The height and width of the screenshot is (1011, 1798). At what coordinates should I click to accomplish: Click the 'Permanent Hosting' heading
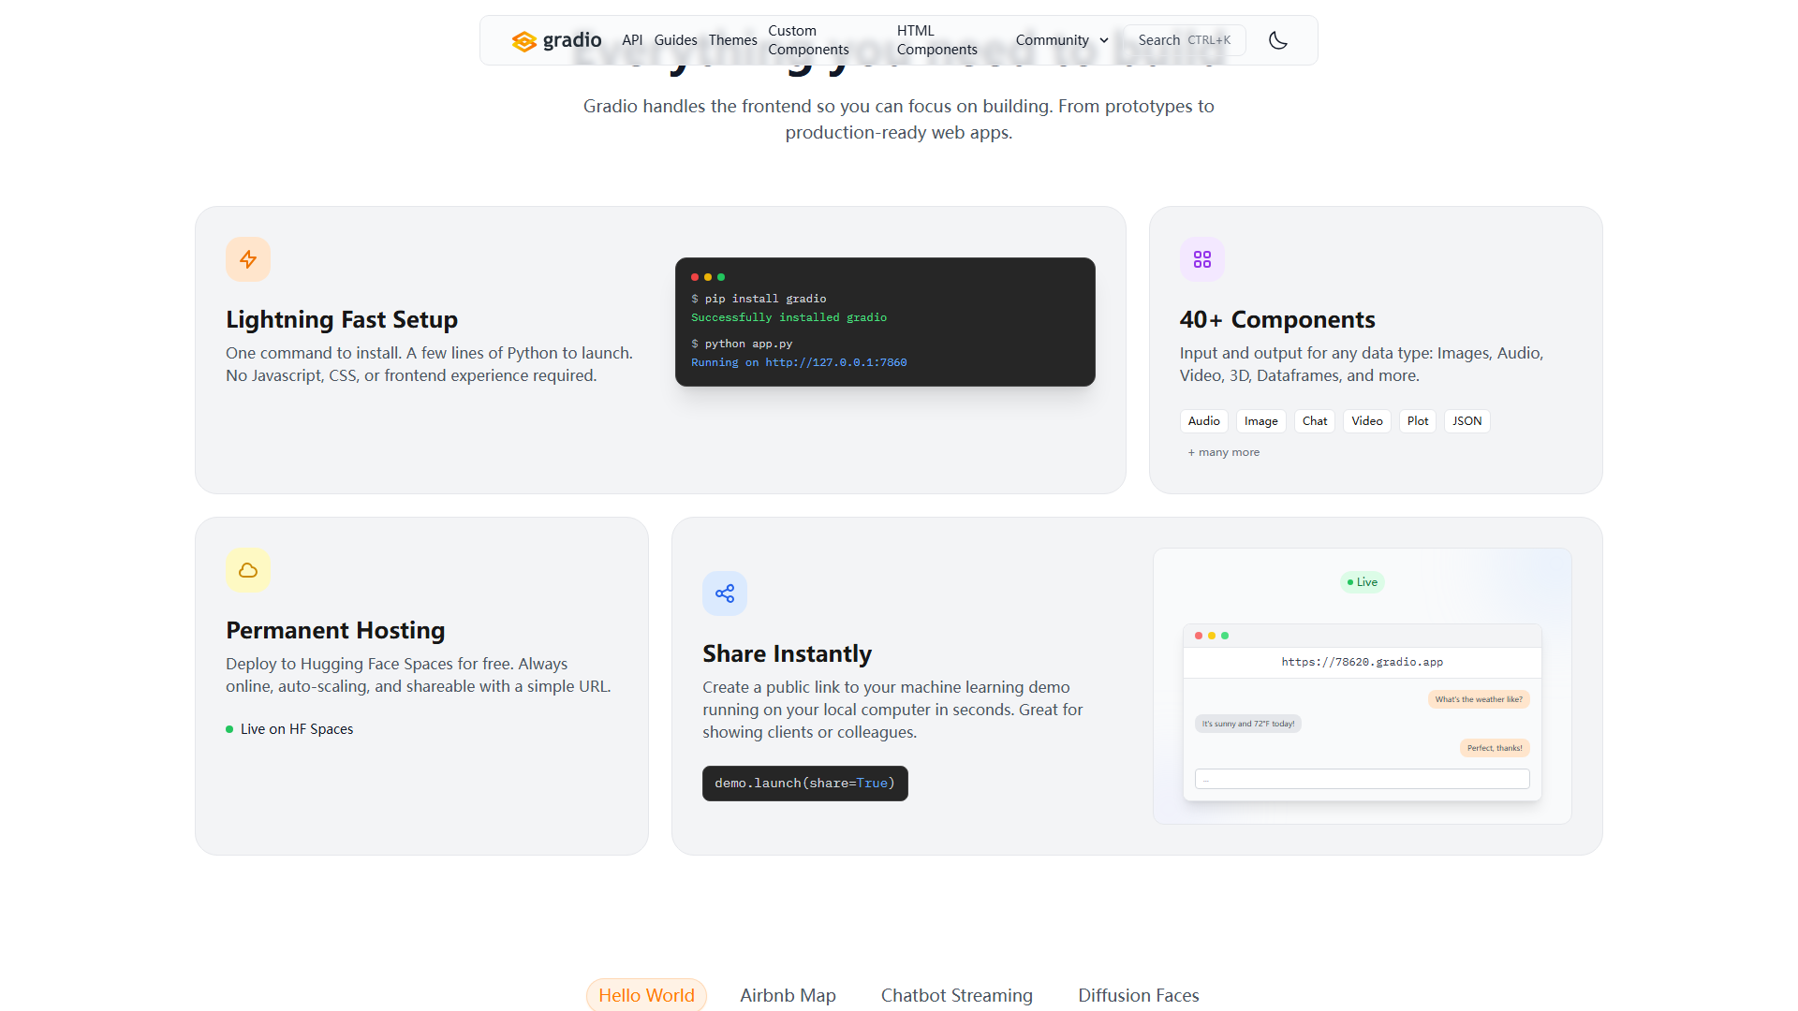point(335,630)
